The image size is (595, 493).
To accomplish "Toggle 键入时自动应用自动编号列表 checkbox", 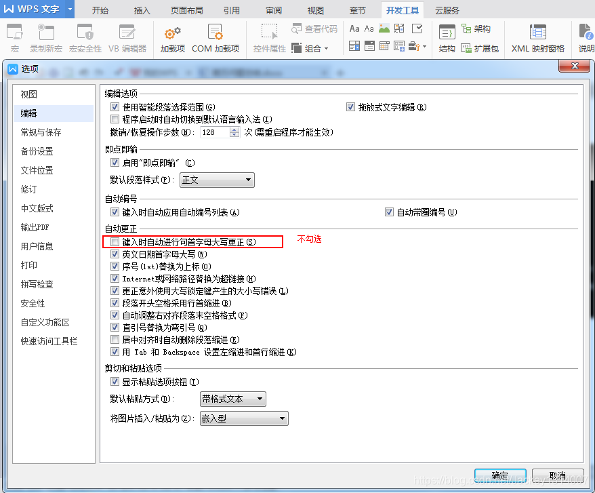I will pos(115,212).
